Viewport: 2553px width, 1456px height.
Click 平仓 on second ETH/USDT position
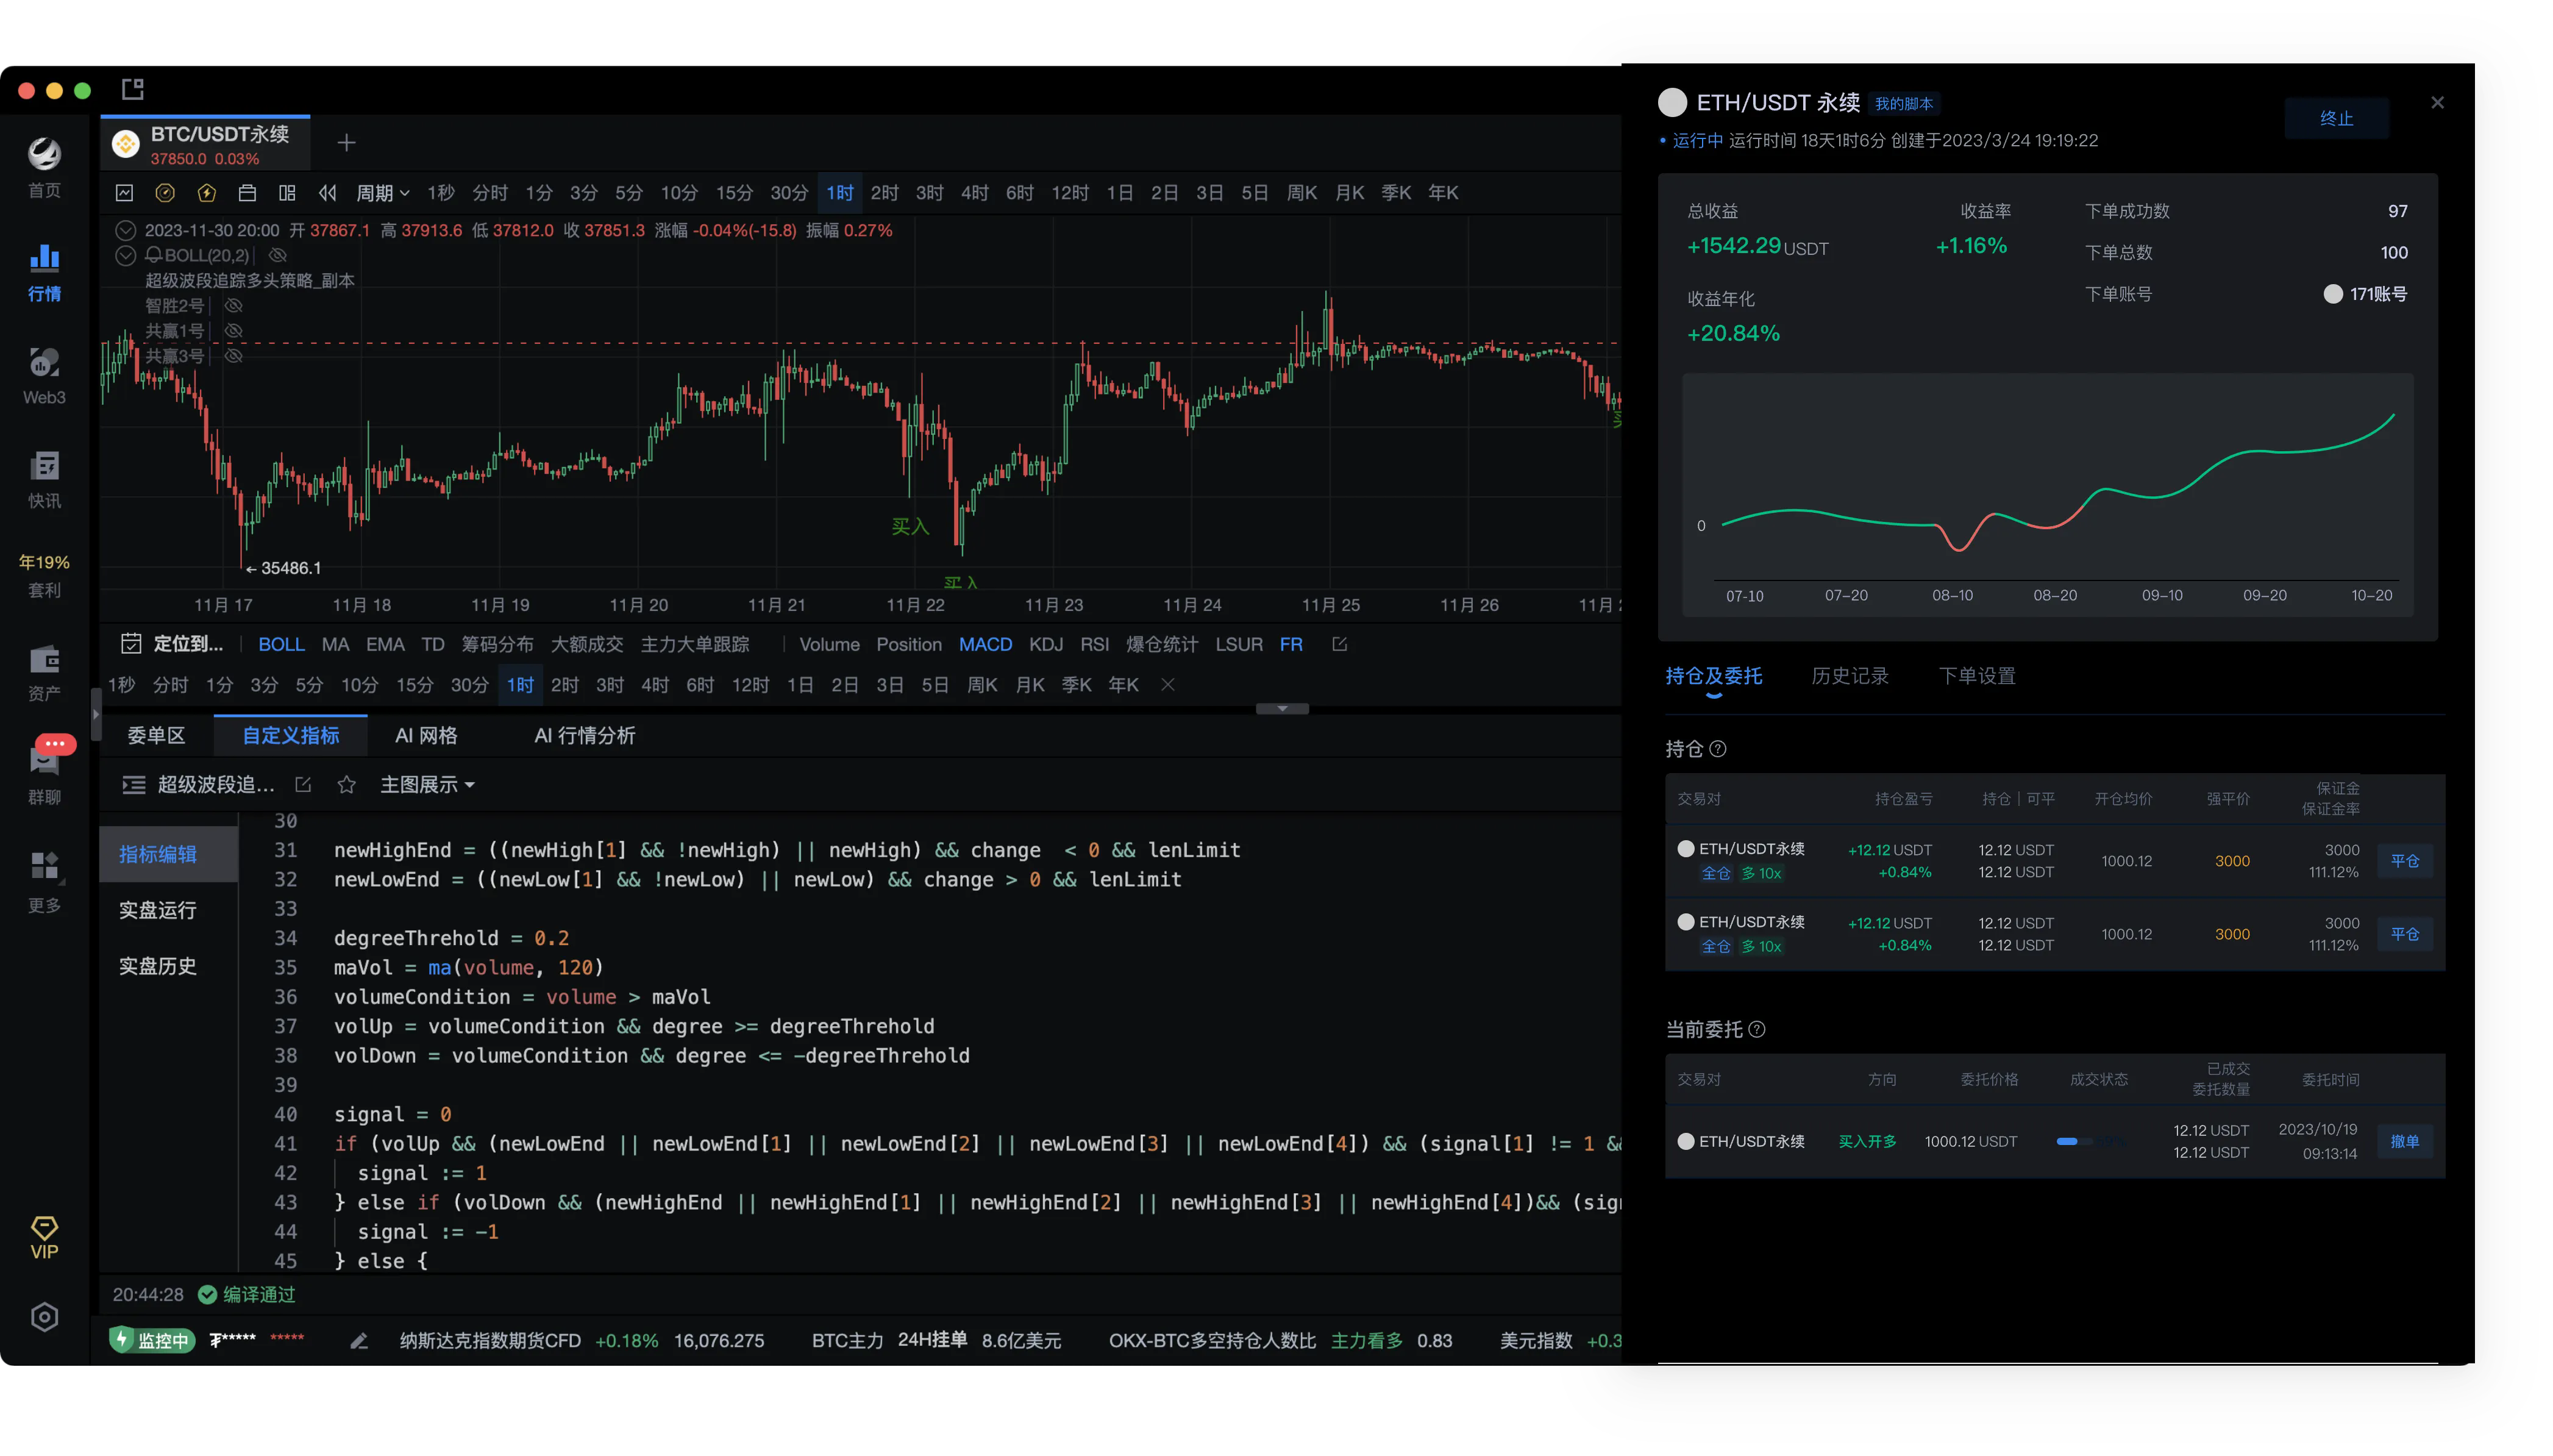(x=2404, y=933)
